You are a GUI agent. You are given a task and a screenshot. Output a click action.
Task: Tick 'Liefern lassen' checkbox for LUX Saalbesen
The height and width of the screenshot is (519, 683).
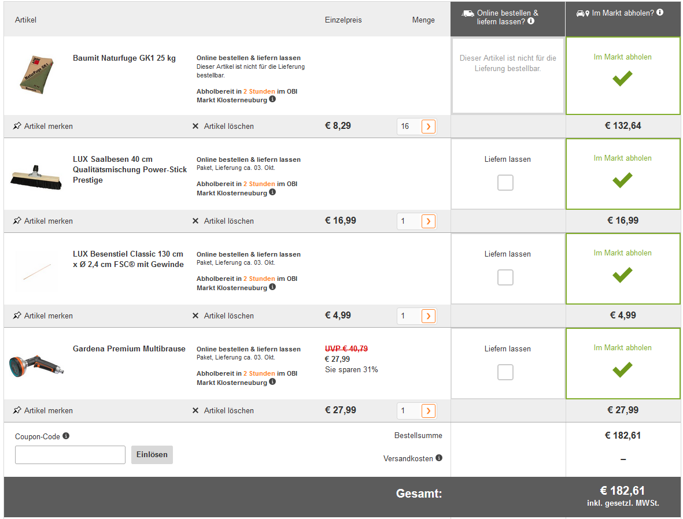point(505,183)
